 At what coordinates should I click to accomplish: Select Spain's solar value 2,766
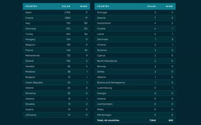(x=67, y=12)
